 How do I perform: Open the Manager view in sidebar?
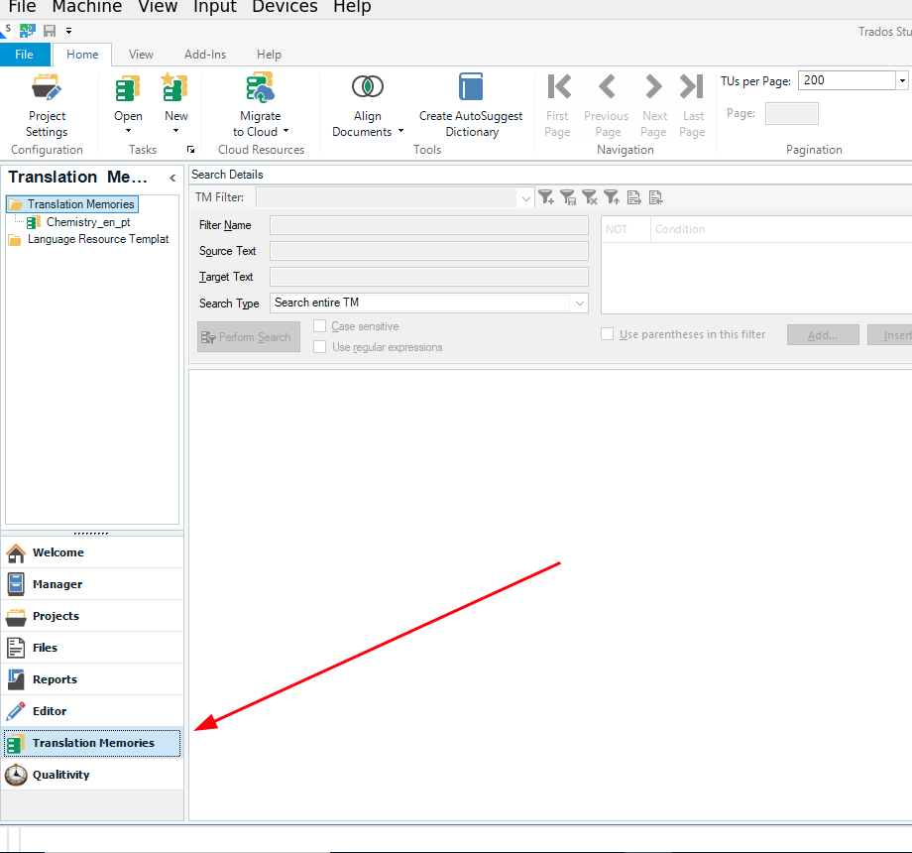tap(92, 584)
